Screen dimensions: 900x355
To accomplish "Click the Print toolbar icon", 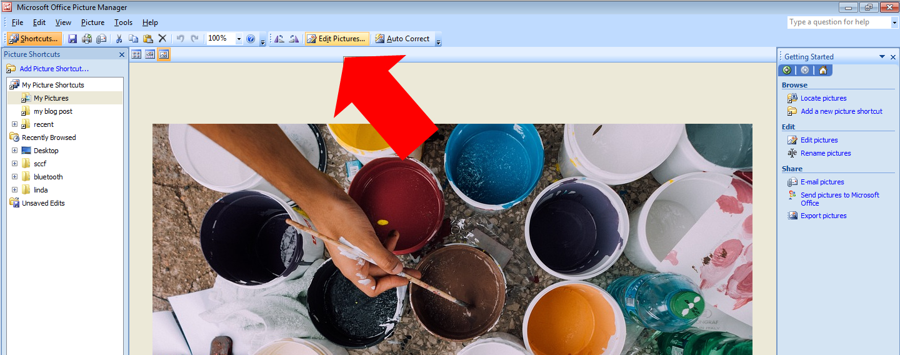I will (x=87, y=39).
